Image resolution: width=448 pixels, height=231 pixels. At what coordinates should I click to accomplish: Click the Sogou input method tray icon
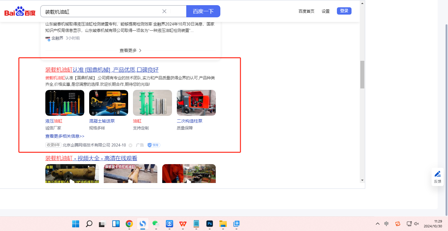point(397,224)
